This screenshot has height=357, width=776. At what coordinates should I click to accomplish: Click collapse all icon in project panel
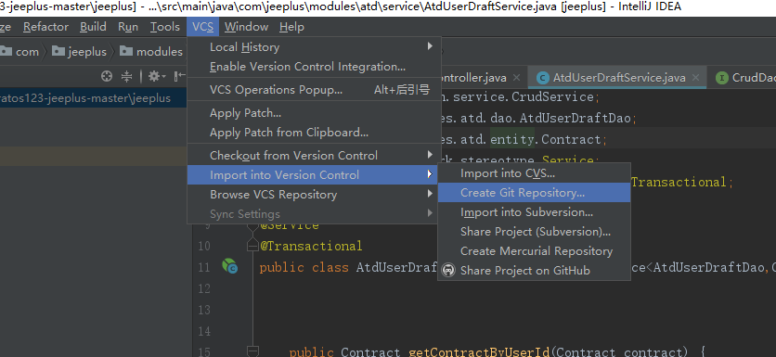tap(126, 76)
